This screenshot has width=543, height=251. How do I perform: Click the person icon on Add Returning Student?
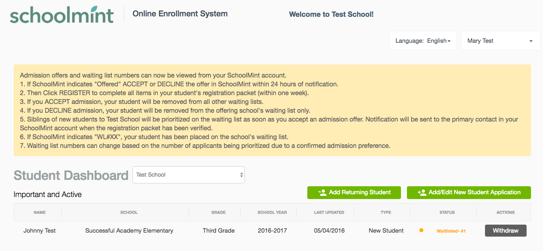[x=322, y=193]
